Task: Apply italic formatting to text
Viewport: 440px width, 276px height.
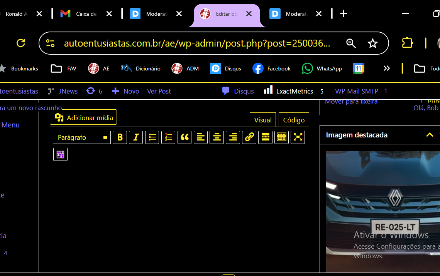Action: (x=136, y=137)
